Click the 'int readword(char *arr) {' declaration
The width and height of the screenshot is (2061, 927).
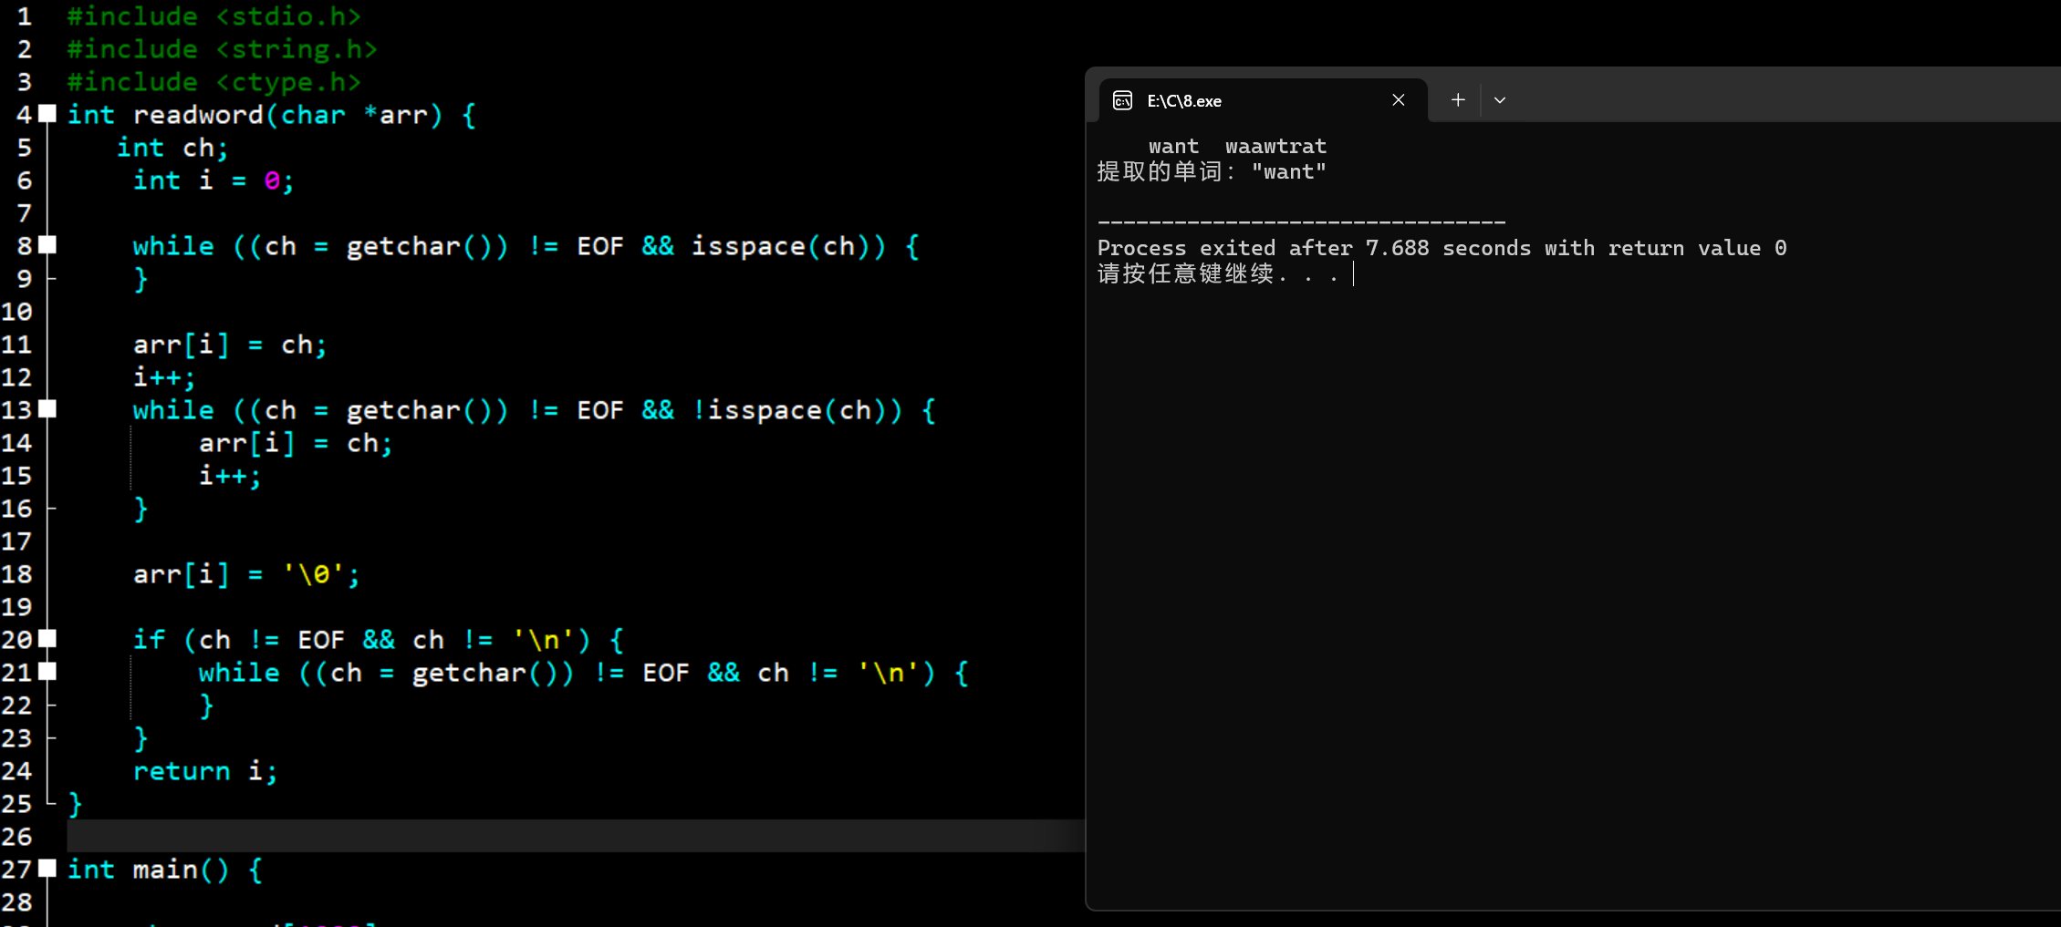coord(272,115)
